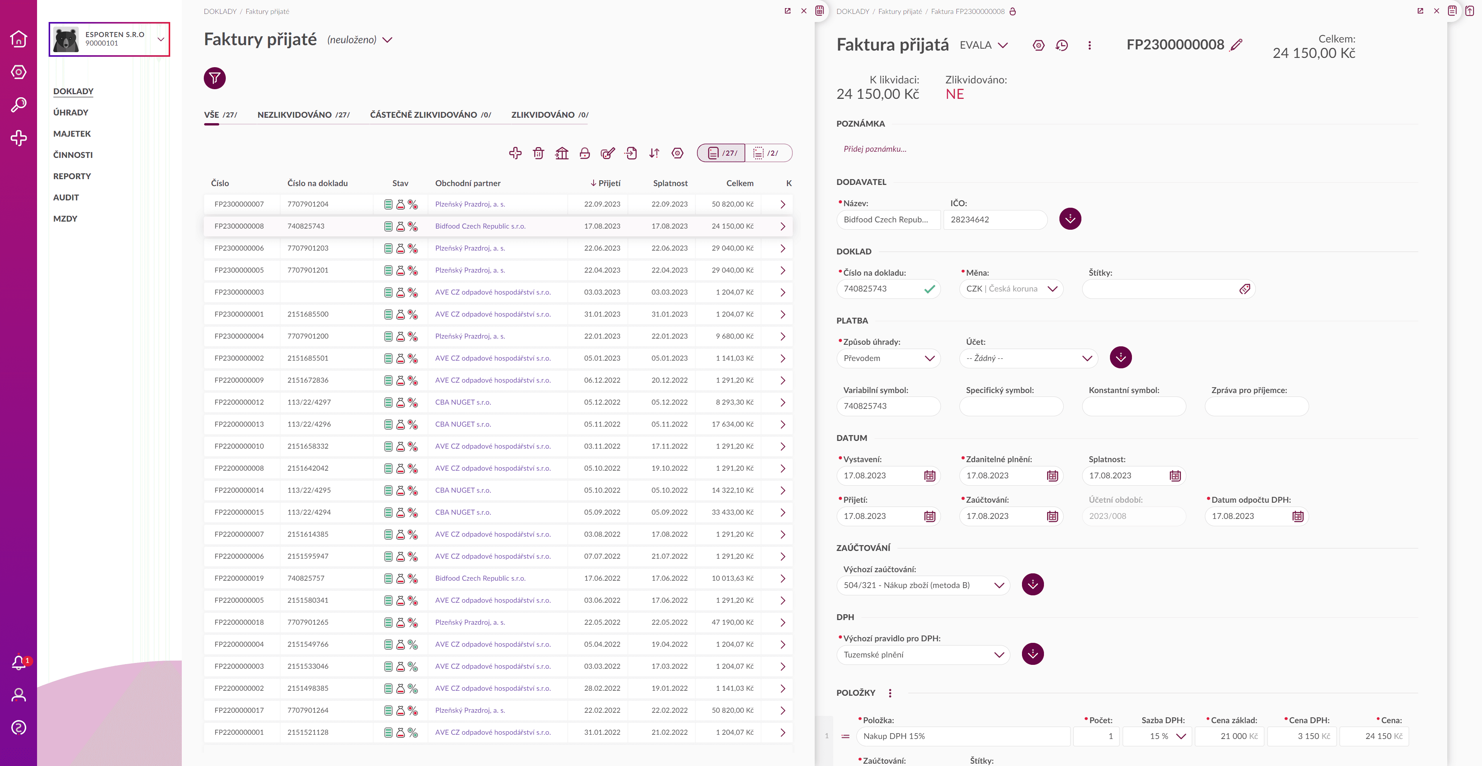Open calendar picker for Splatnost date
This screenshot has height=766, width=1482.
coord(1175,476)
